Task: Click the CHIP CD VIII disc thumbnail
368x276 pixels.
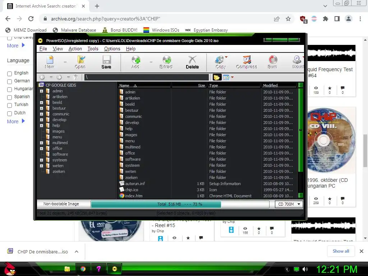Action: [331, 141]
